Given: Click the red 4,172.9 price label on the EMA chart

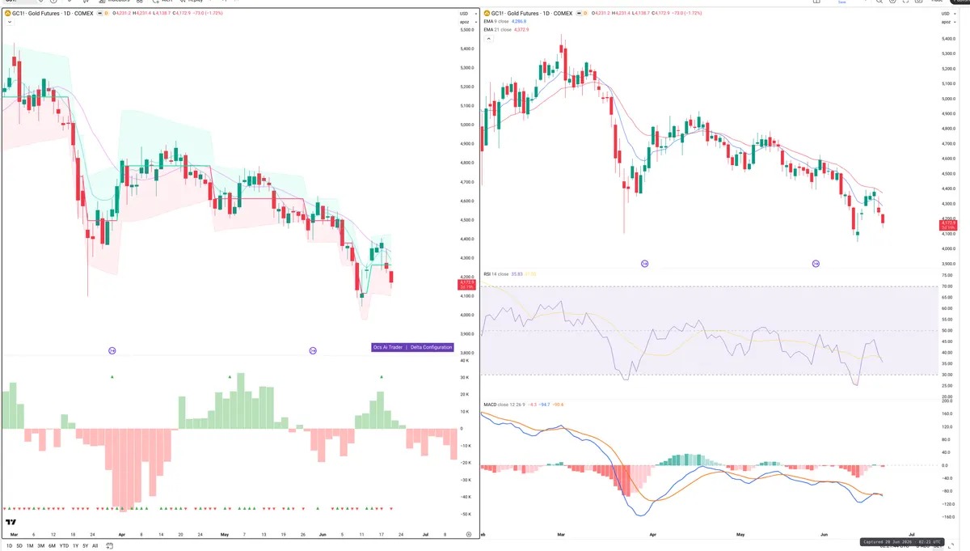Looking at the screenshot, I should click(x=948, y=224).
